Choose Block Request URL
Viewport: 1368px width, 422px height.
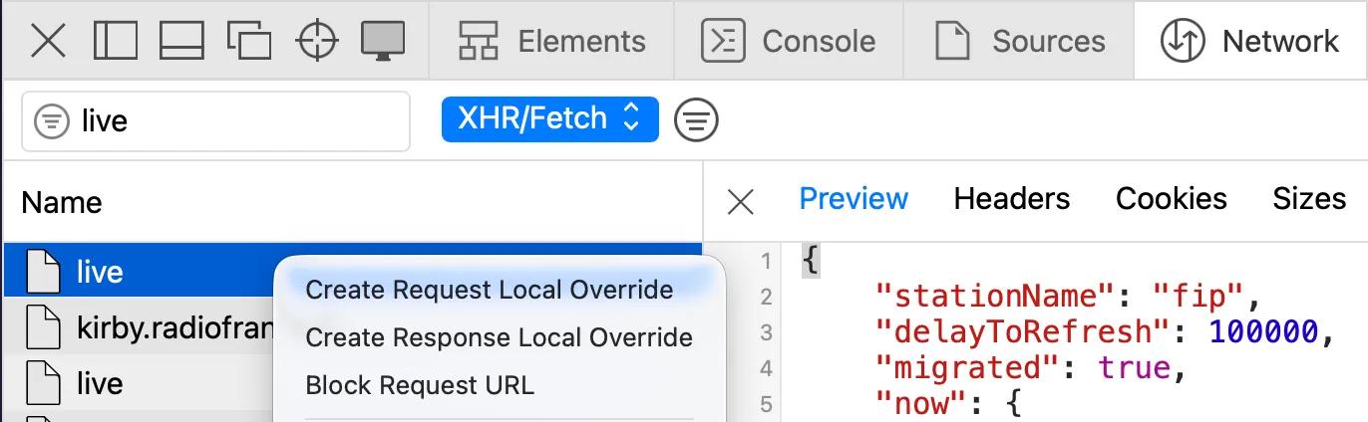tap(420, 385)
